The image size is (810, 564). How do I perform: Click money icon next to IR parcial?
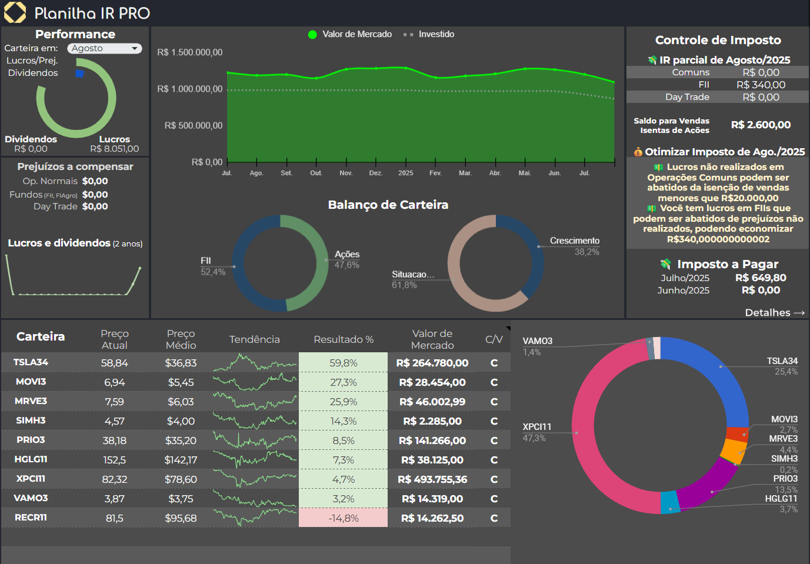point(652,60)
